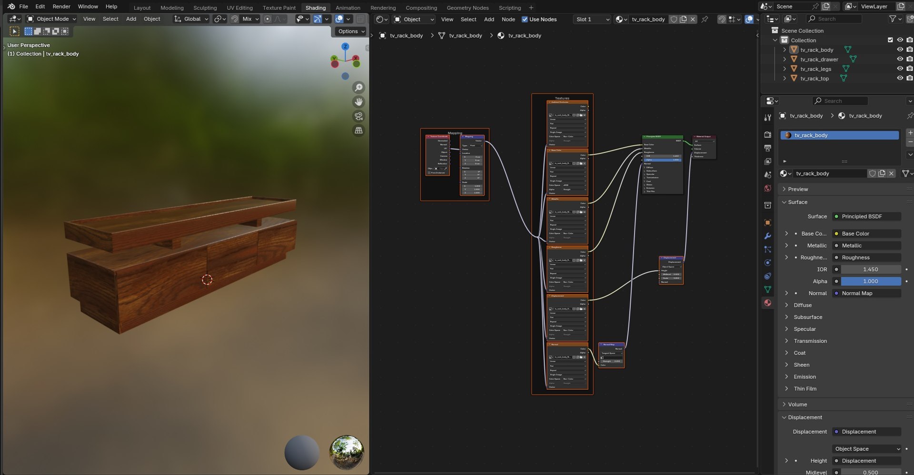Click the pan hand icon in the viewport
The image size is (914, 475).
[x=358, y=102]
